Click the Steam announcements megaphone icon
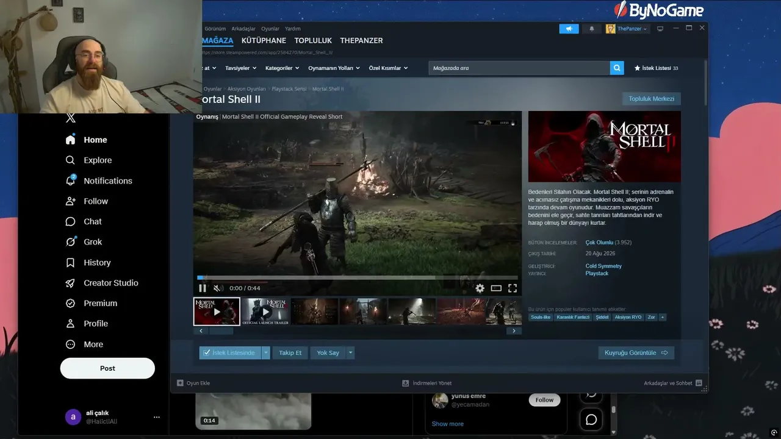 click(569, 29)
